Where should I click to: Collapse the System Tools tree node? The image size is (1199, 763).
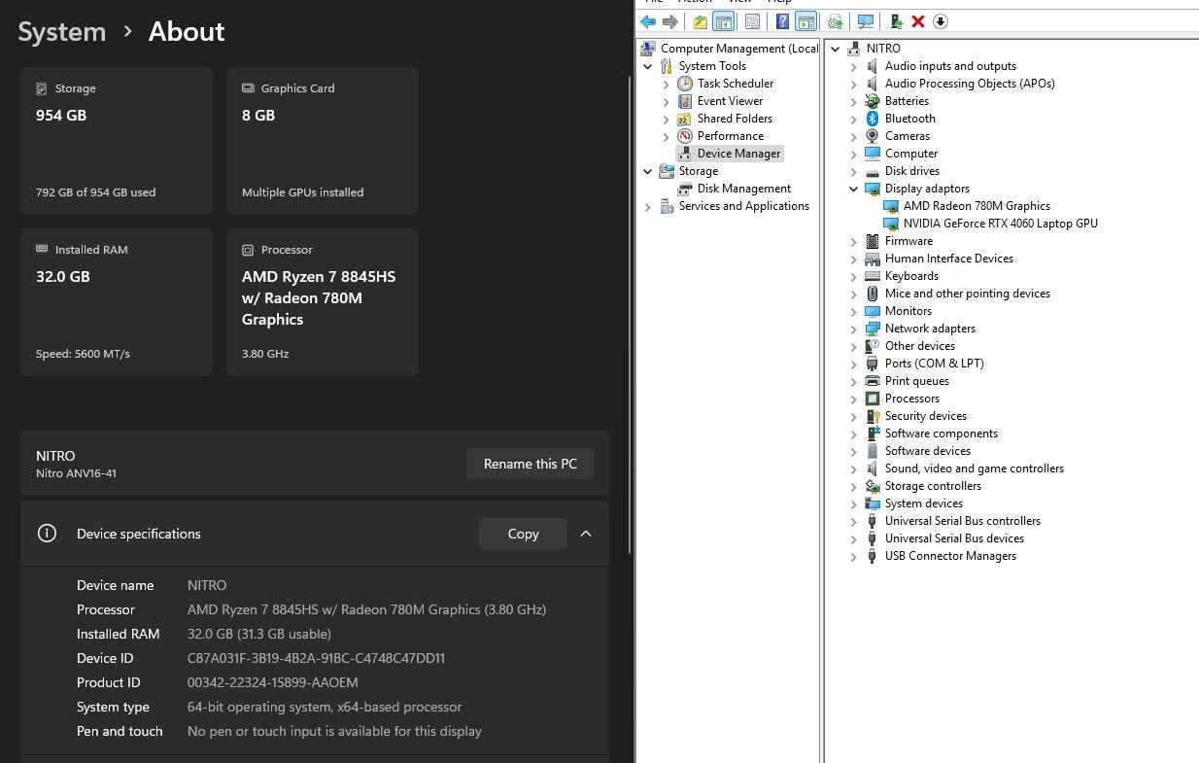pos(648,66)
